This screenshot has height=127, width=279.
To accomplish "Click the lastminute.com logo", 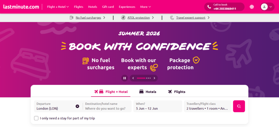I will pos(21,7).
